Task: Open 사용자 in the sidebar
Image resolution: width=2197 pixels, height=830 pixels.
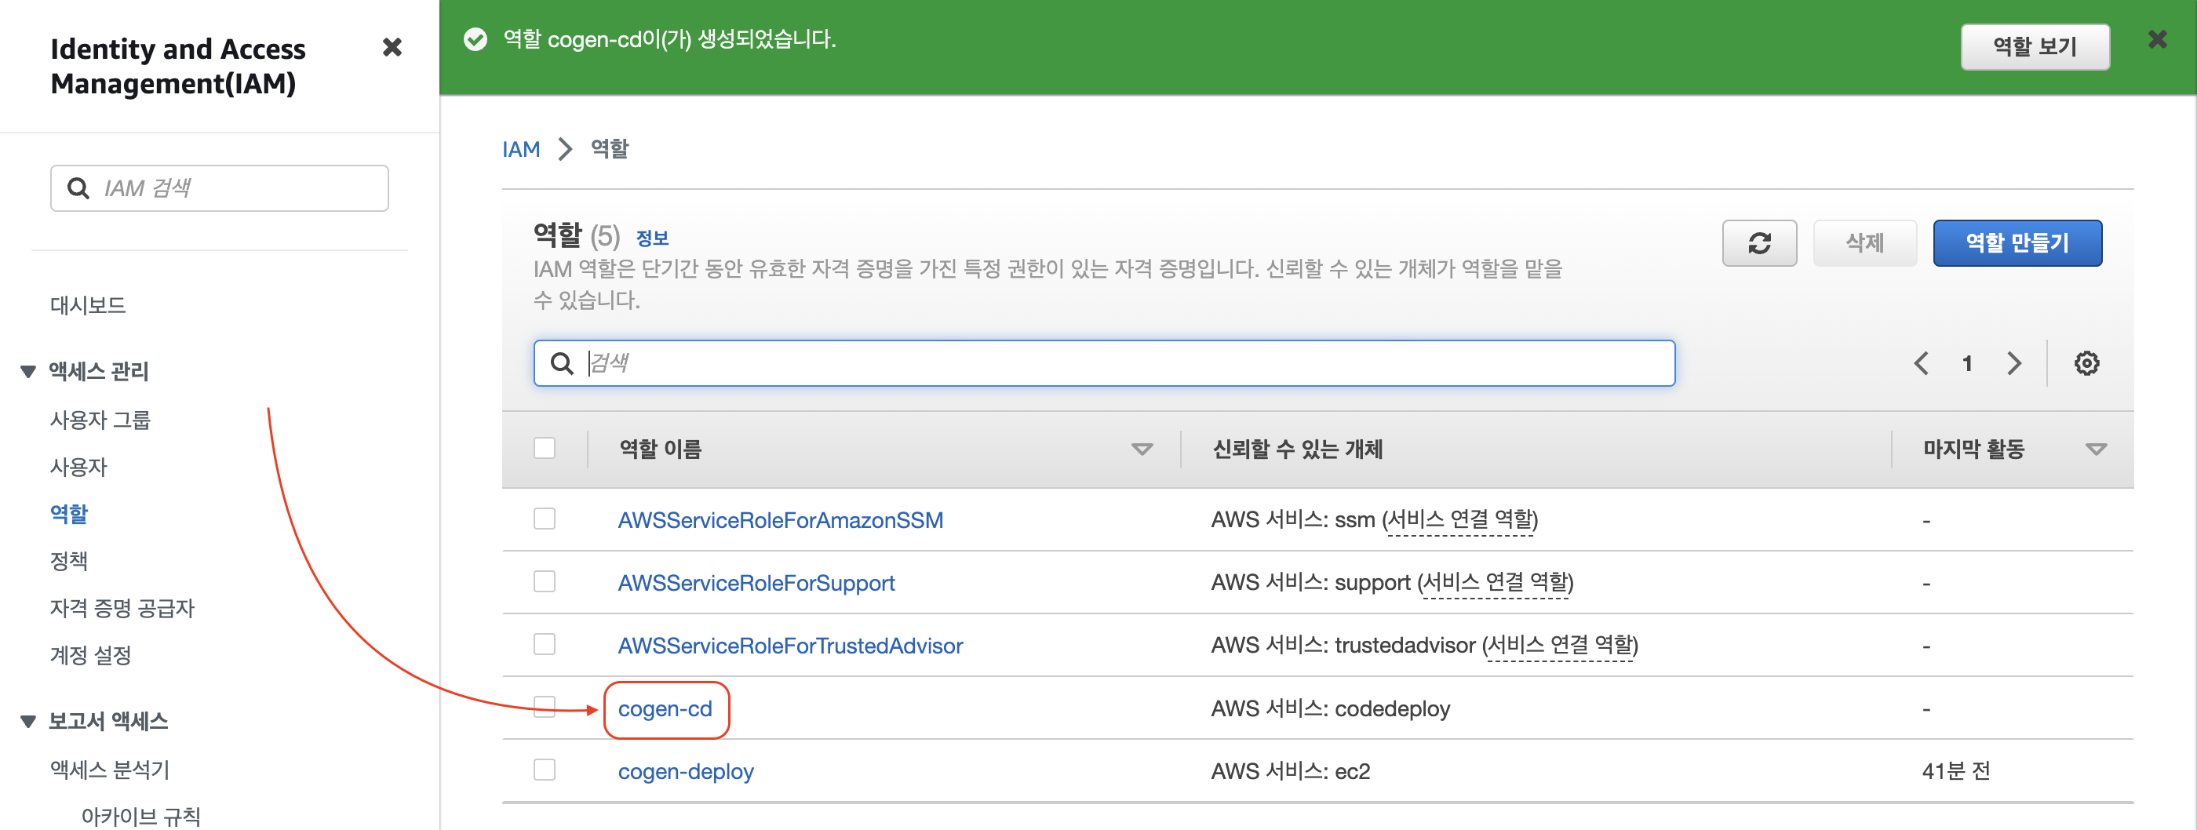Action: point(78,467)
